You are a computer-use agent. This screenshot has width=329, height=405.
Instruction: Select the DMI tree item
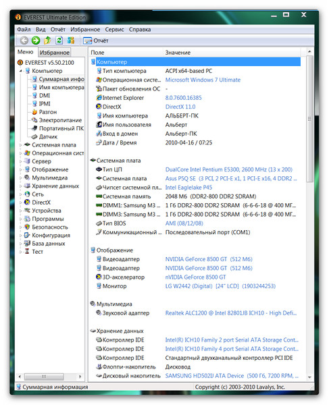(45, 96)
